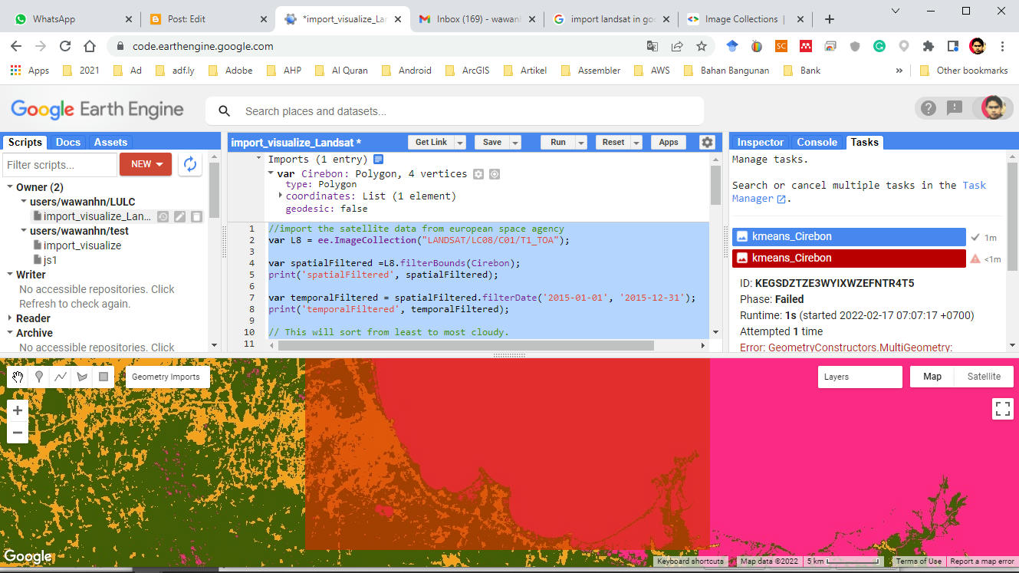Click the Grammarly extension icon

pyautogui.click(x=879, y=46)
